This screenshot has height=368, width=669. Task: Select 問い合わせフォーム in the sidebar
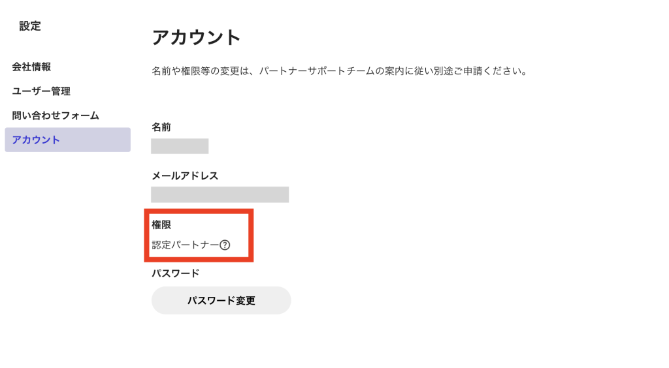[56, 115]
